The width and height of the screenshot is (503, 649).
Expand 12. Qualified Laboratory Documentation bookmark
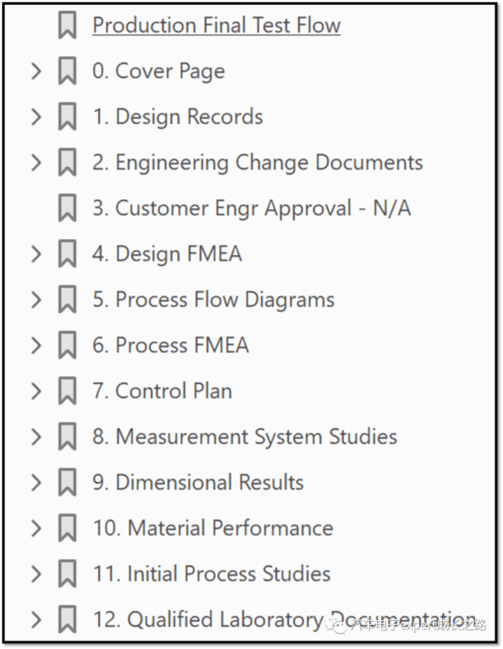click(36, 619)
